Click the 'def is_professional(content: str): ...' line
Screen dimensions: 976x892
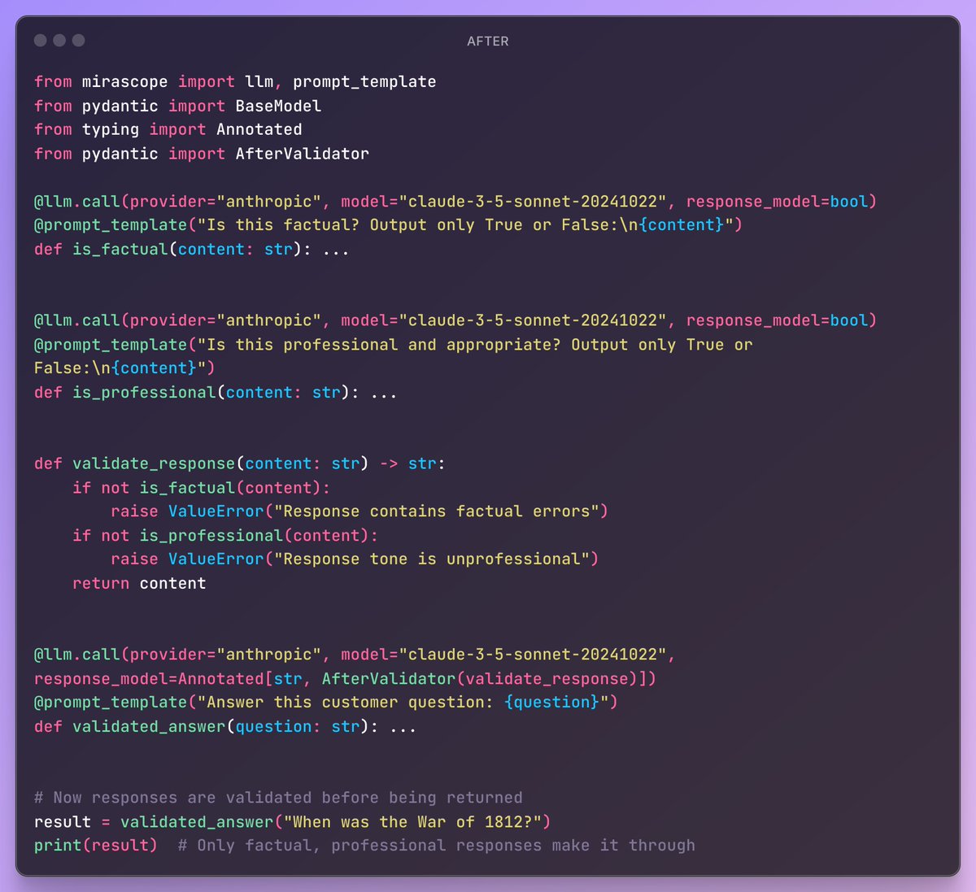(x=216, y=392)
